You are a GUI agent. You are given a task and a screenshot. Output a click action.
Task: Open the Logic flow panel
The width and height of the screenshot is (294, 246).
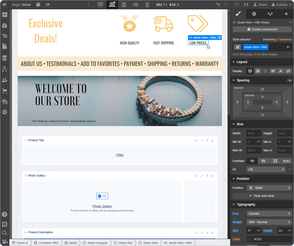point(5,69)
